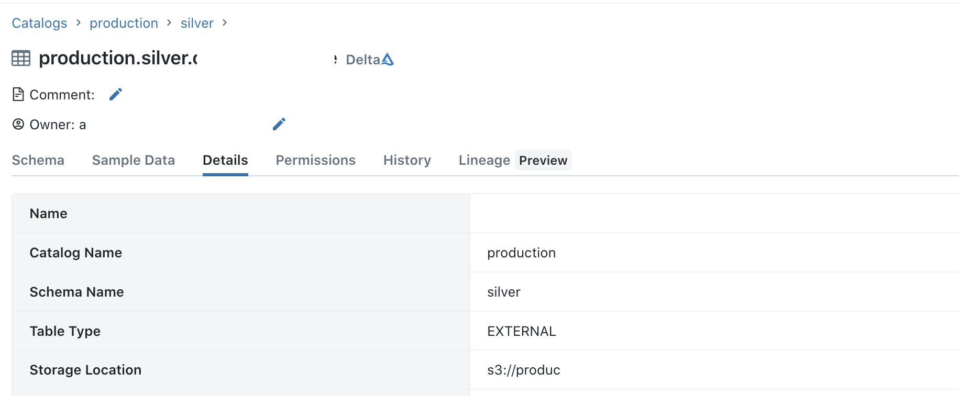Click the owner profile icon
This screenshot has height=396, width=959.
[18, 125]
